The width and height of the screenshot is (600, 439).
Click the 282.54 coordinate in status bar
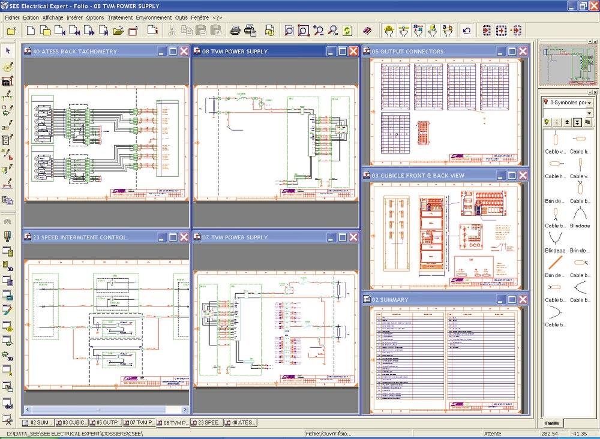[549, 434]
